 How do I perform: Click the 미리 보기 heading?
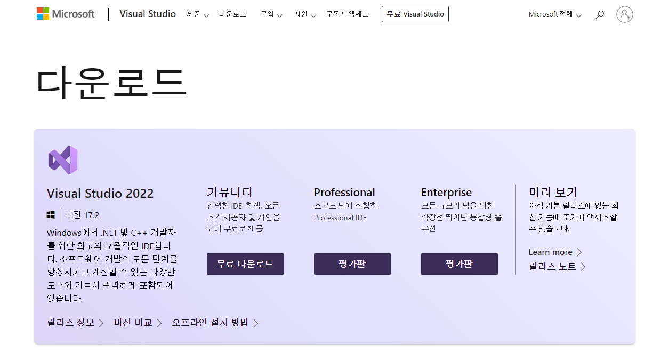553,192
